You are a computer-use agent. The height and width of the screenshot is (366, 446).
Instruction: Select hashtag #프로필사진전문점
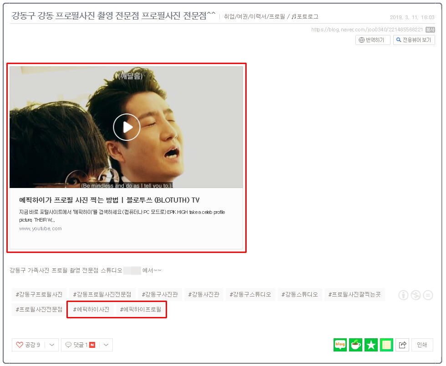coord(39,309)
